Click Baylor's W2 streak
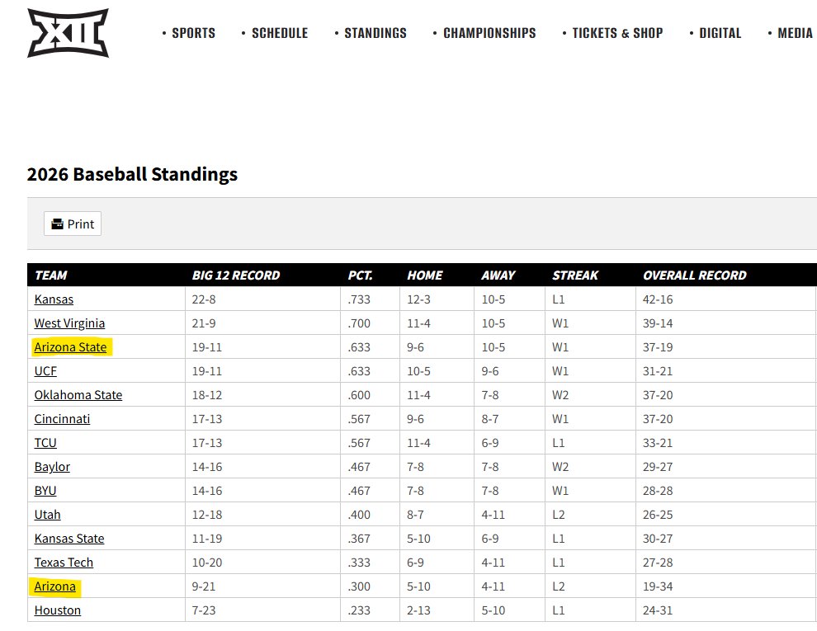 pyautogui.click(x=560, y=467)
